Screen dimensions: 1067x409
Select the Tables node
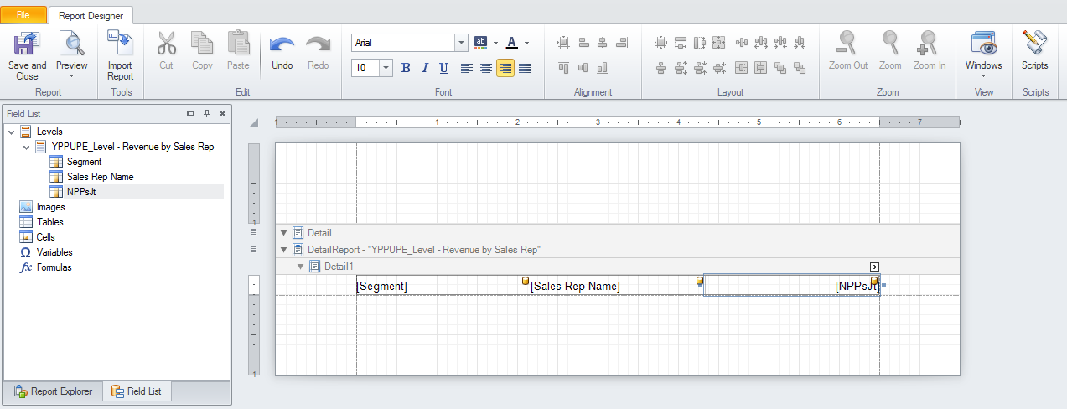point(49,222)
